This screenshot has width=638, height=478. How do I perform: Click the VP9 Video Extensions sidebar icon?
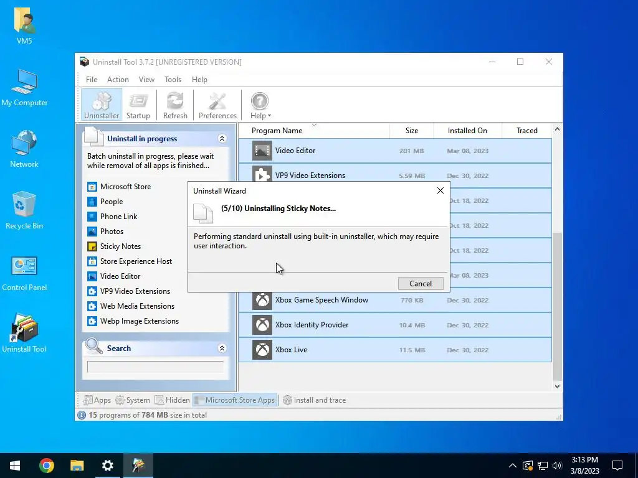[92, 291]
